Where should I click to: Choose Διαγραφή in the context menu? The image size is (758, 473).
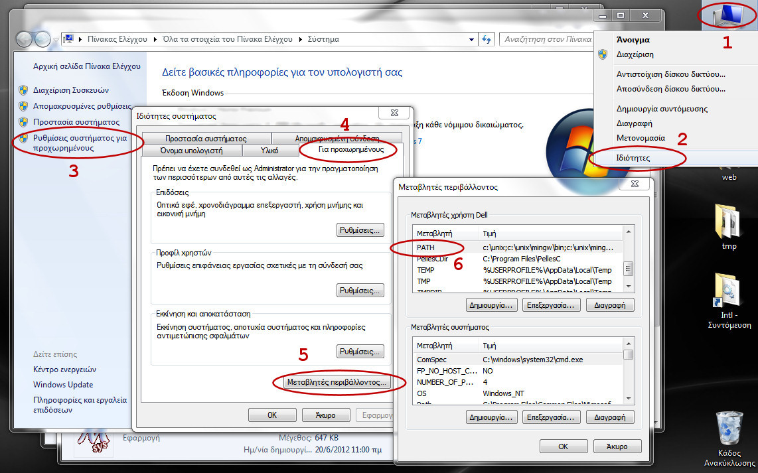(x=635, y=123)
